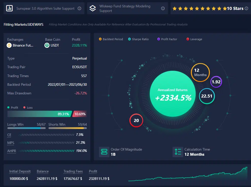Toggle the Leverage legend item
This screenshot has height=187, width=251.
(x=194, y=39)
